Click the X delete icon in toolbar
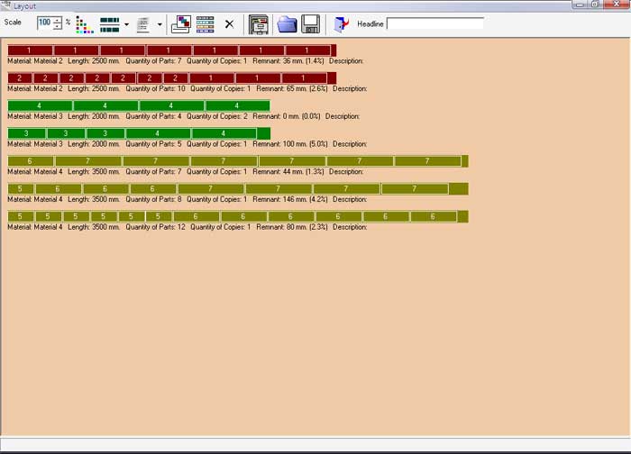 (229, 23)
